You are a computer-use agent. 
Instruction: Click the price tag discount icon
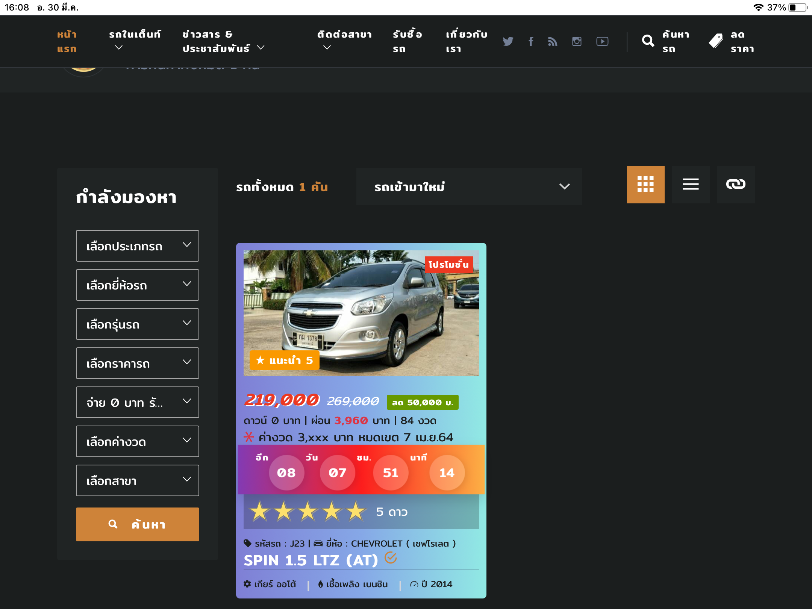pyautogui.click(x=716, y=41)
